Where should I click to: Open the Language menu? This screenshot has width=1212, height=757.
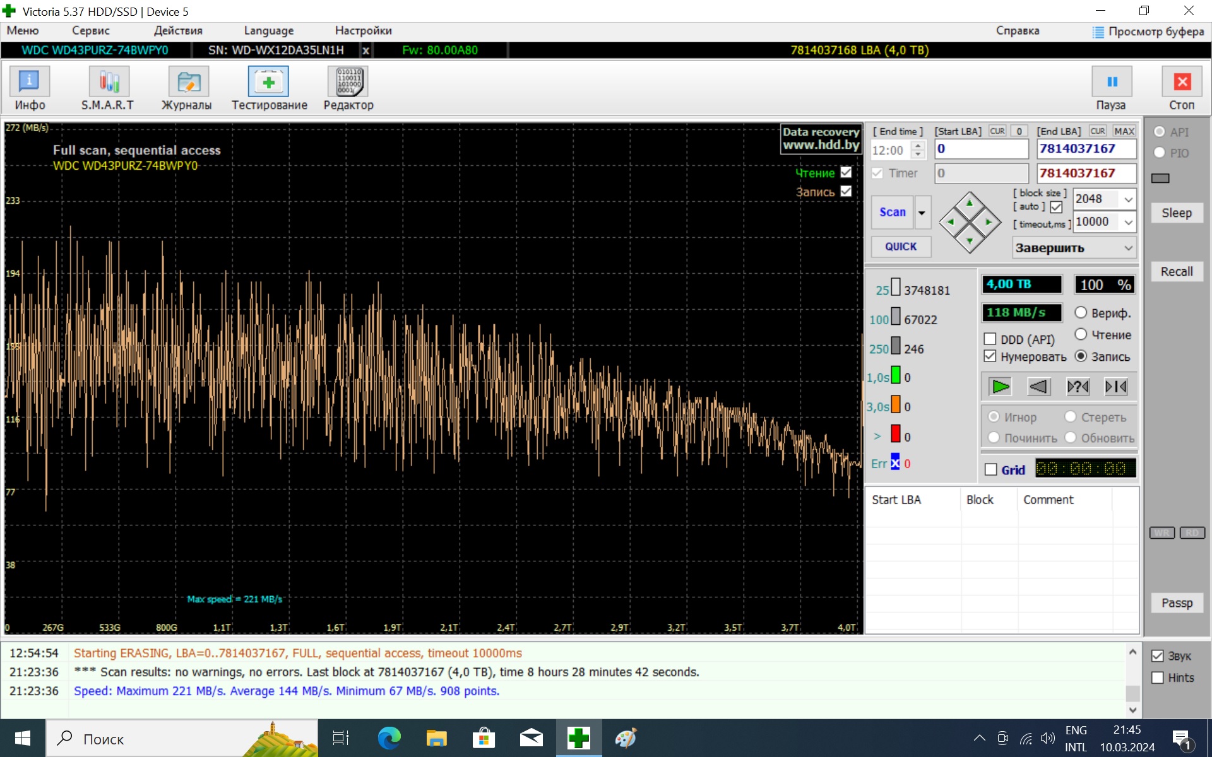268,30
